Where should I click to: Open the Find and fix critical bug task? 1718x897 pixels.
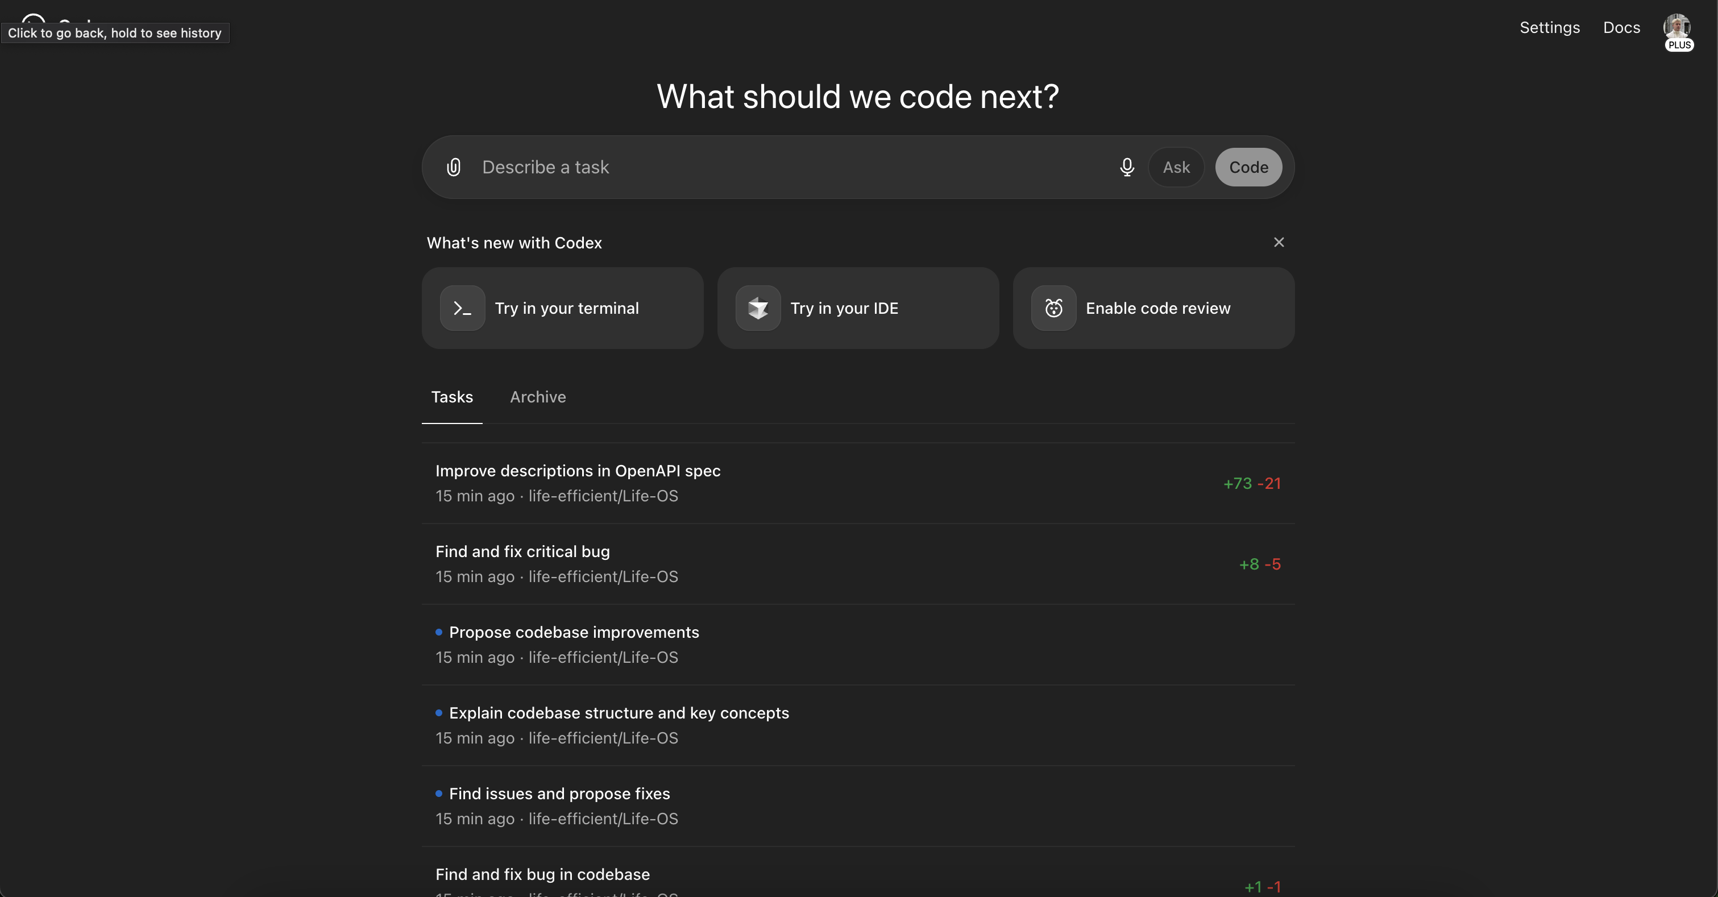522,551
